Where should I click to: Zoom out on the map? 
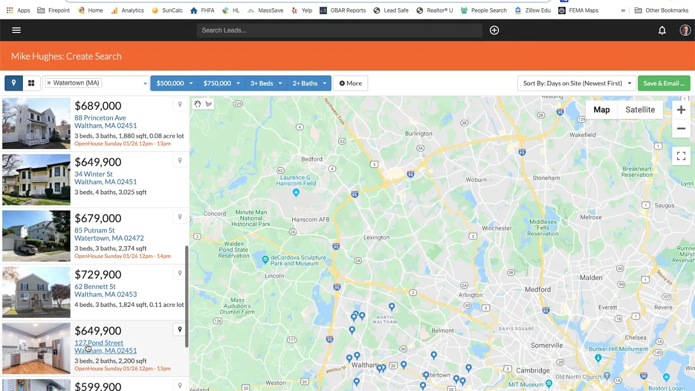click(681, 129)
